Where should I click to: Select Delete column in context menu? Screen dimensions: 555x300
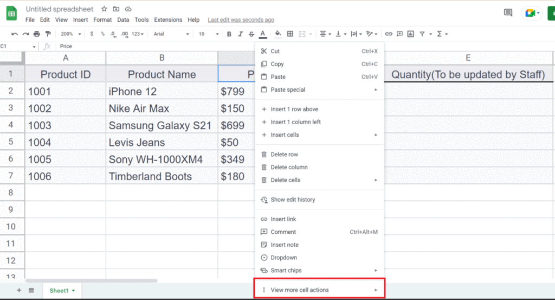coord(319,167)
